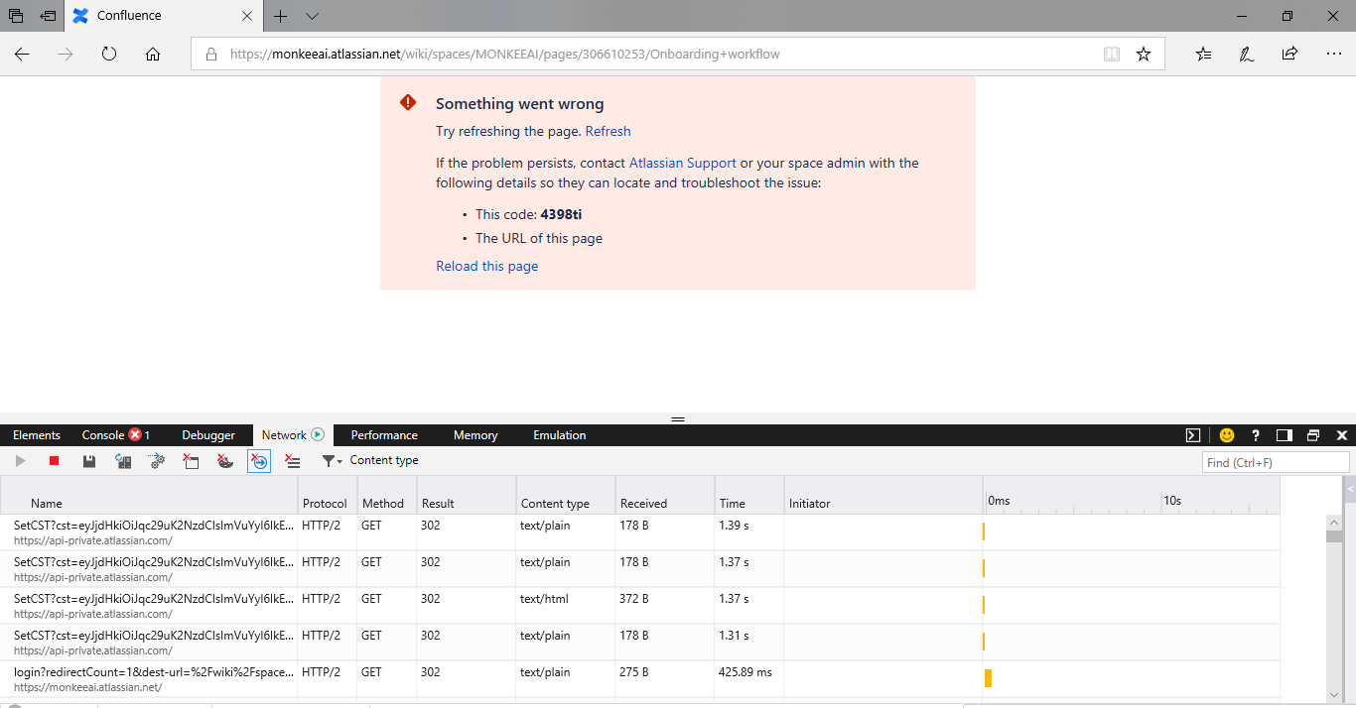The height and width of the screenshot is (708, 1356).
Task: Open a new tab with plus button
Action: (281, 16)
